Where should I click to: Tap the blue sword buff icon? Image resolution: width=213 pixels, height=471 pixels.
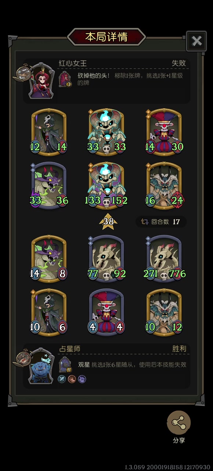(62, 379)
